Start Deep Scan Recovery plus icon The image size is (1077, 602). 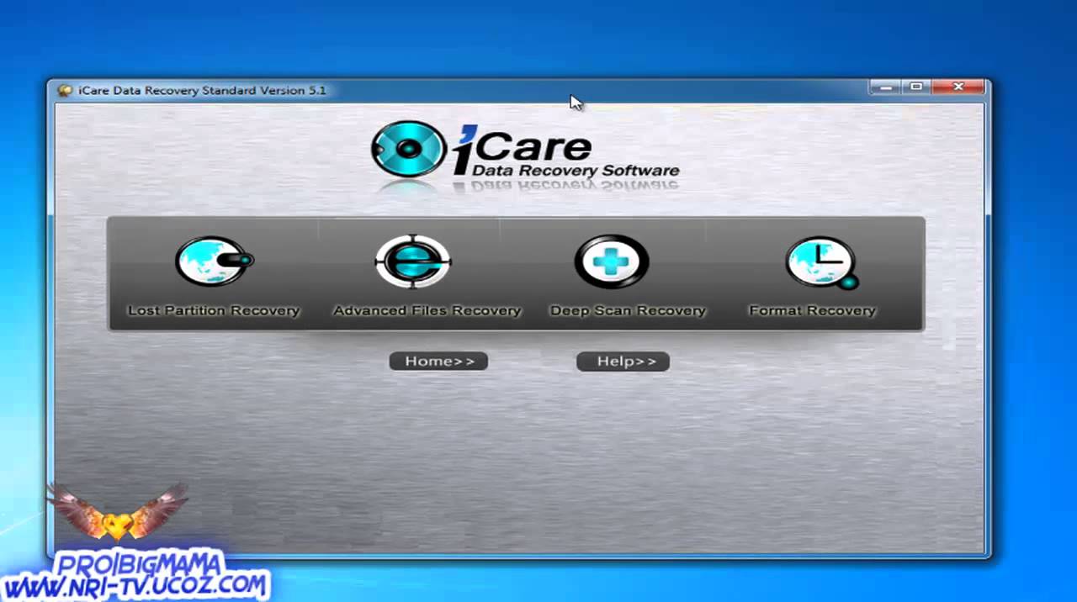pyautogui.click(x=612, y=261)
